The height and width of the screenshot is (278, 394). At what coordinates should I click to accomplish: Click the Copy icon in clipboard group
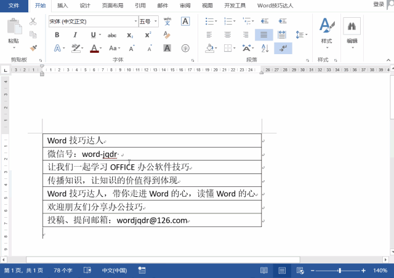tap(33, 34)
